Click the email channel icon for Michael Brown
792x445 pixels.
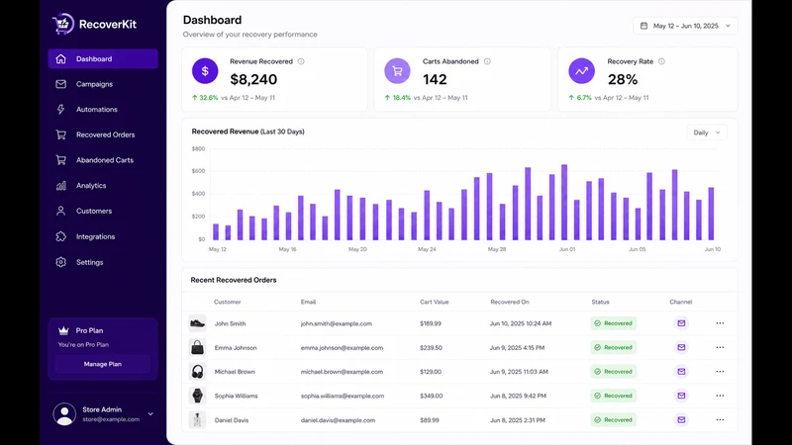coord(681,372)
